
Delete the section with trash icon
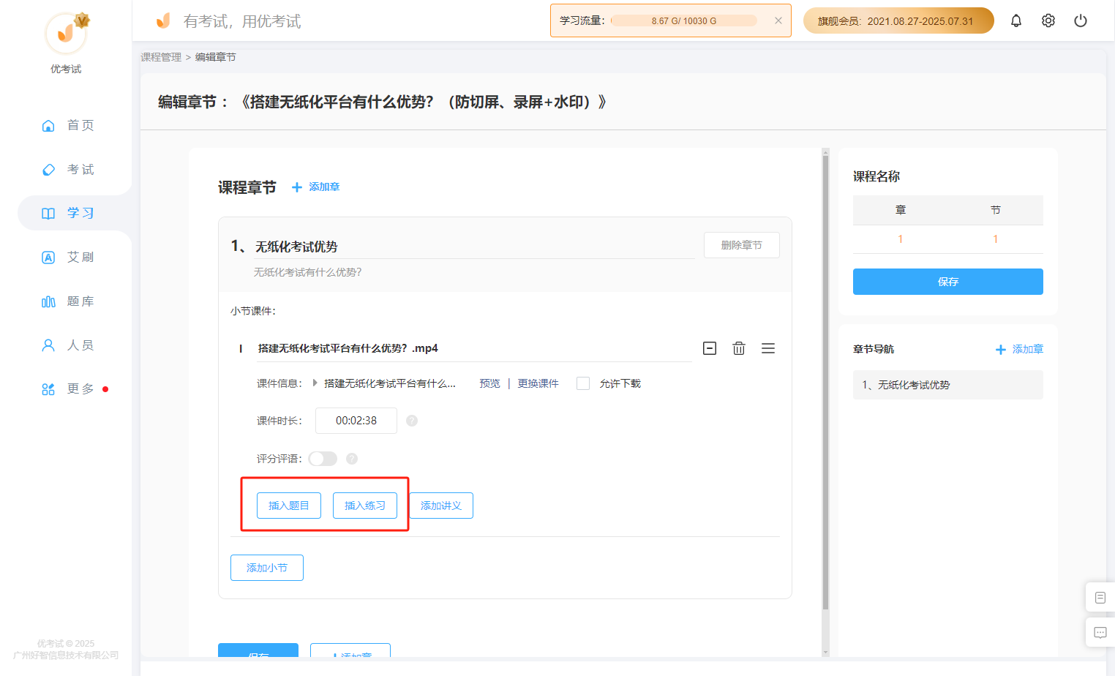point(739,348)
